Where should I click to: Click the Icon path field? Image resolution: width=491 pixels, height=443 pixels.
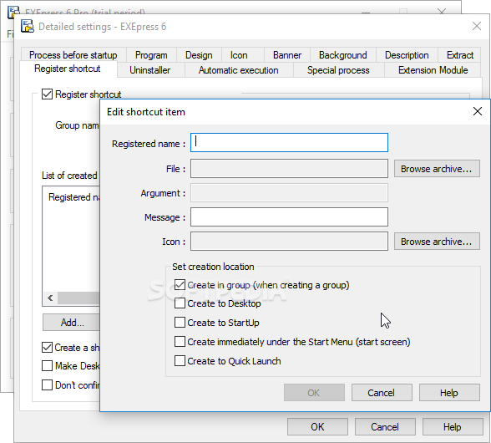click(289, 242)
